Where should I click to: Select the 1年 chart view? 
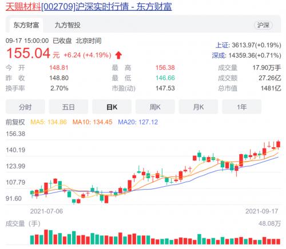(x=241, y=107)
